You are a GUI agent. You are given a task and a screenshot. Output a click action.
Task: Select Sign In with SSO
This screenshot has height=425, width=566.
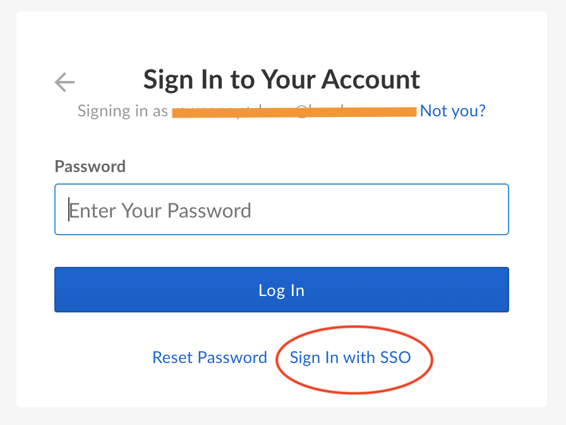tap(350, 357)
